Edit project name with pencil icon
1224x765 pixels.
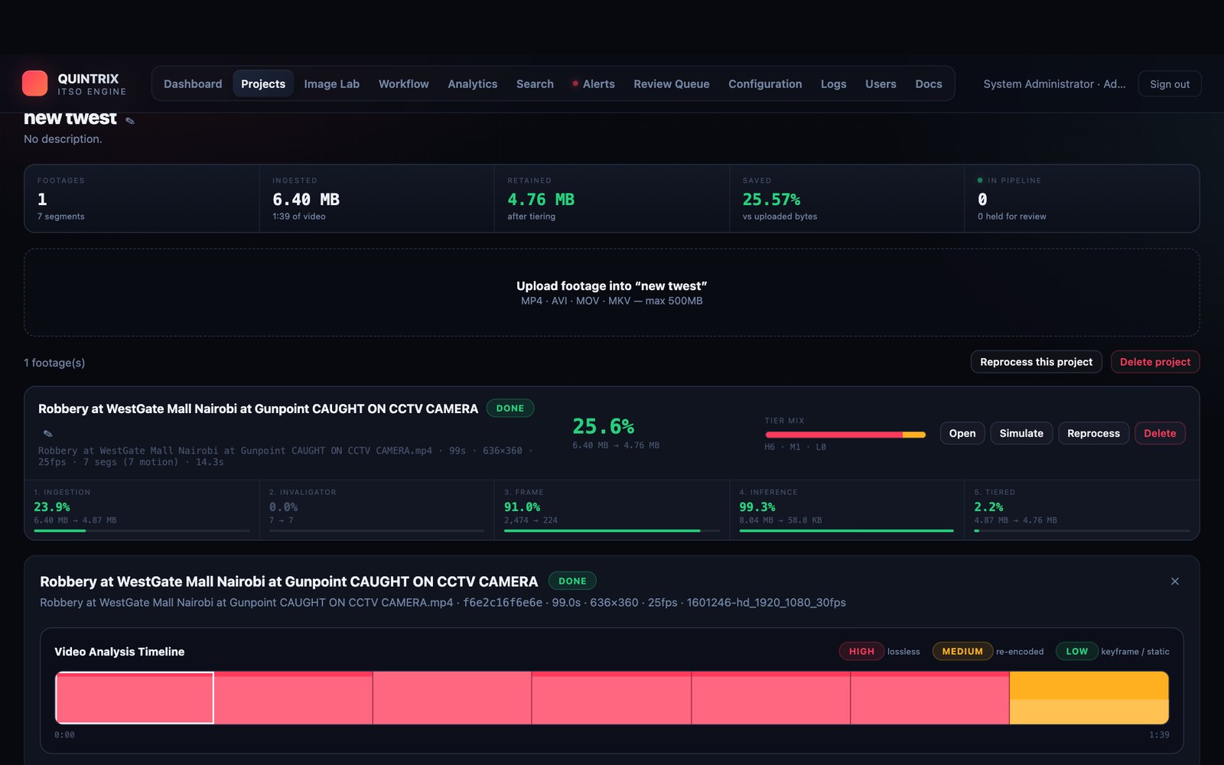point(130,120)
